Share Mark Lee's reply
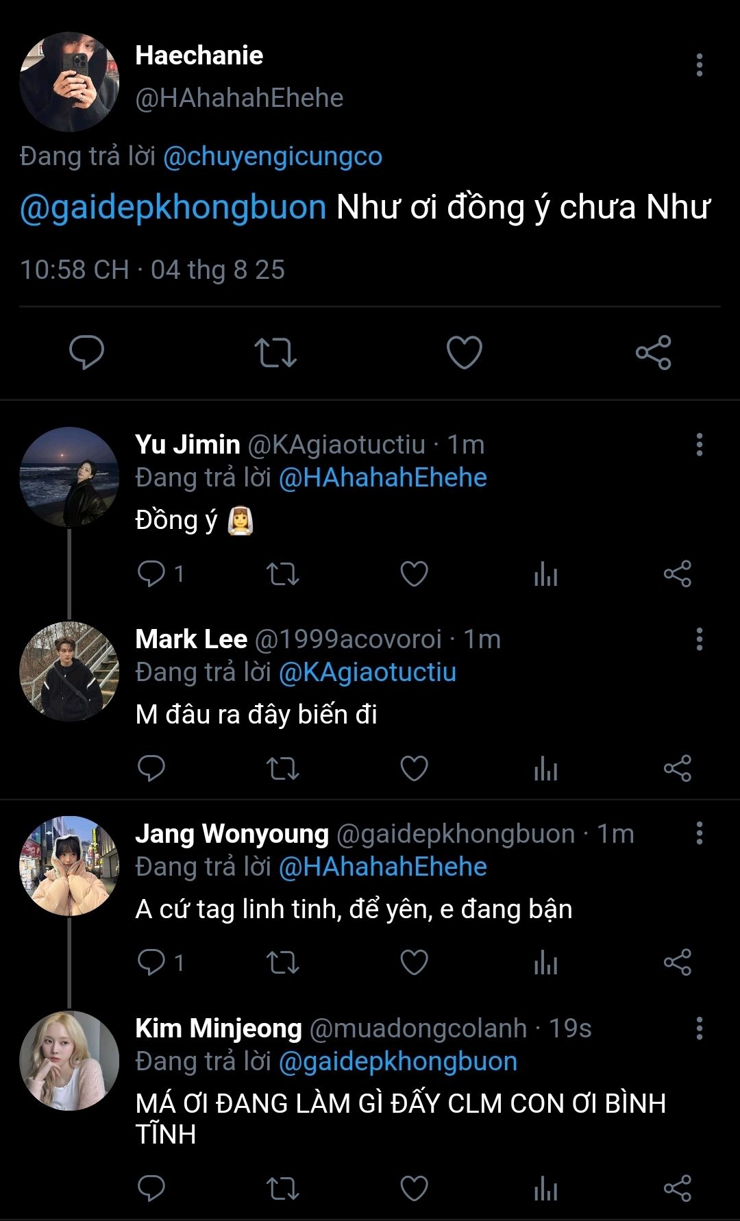The image size is (740, 1221). [677, 769]
